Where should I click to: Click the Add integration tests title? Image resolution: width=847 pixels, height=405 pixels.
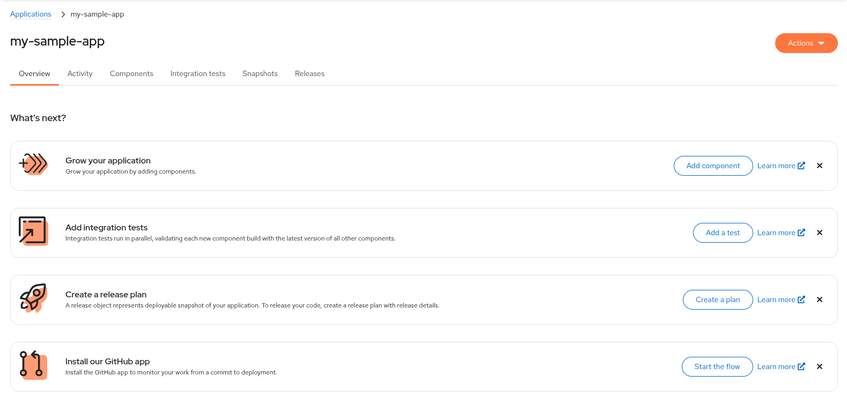(106, 227)
